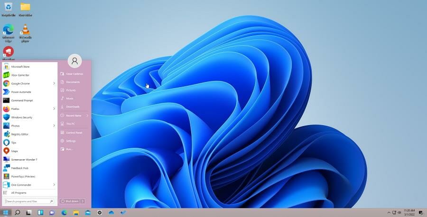This screenshot has width=427, height=217.
Task: Open Windows Security from the start menu
Action: click(x=29, y=117)
